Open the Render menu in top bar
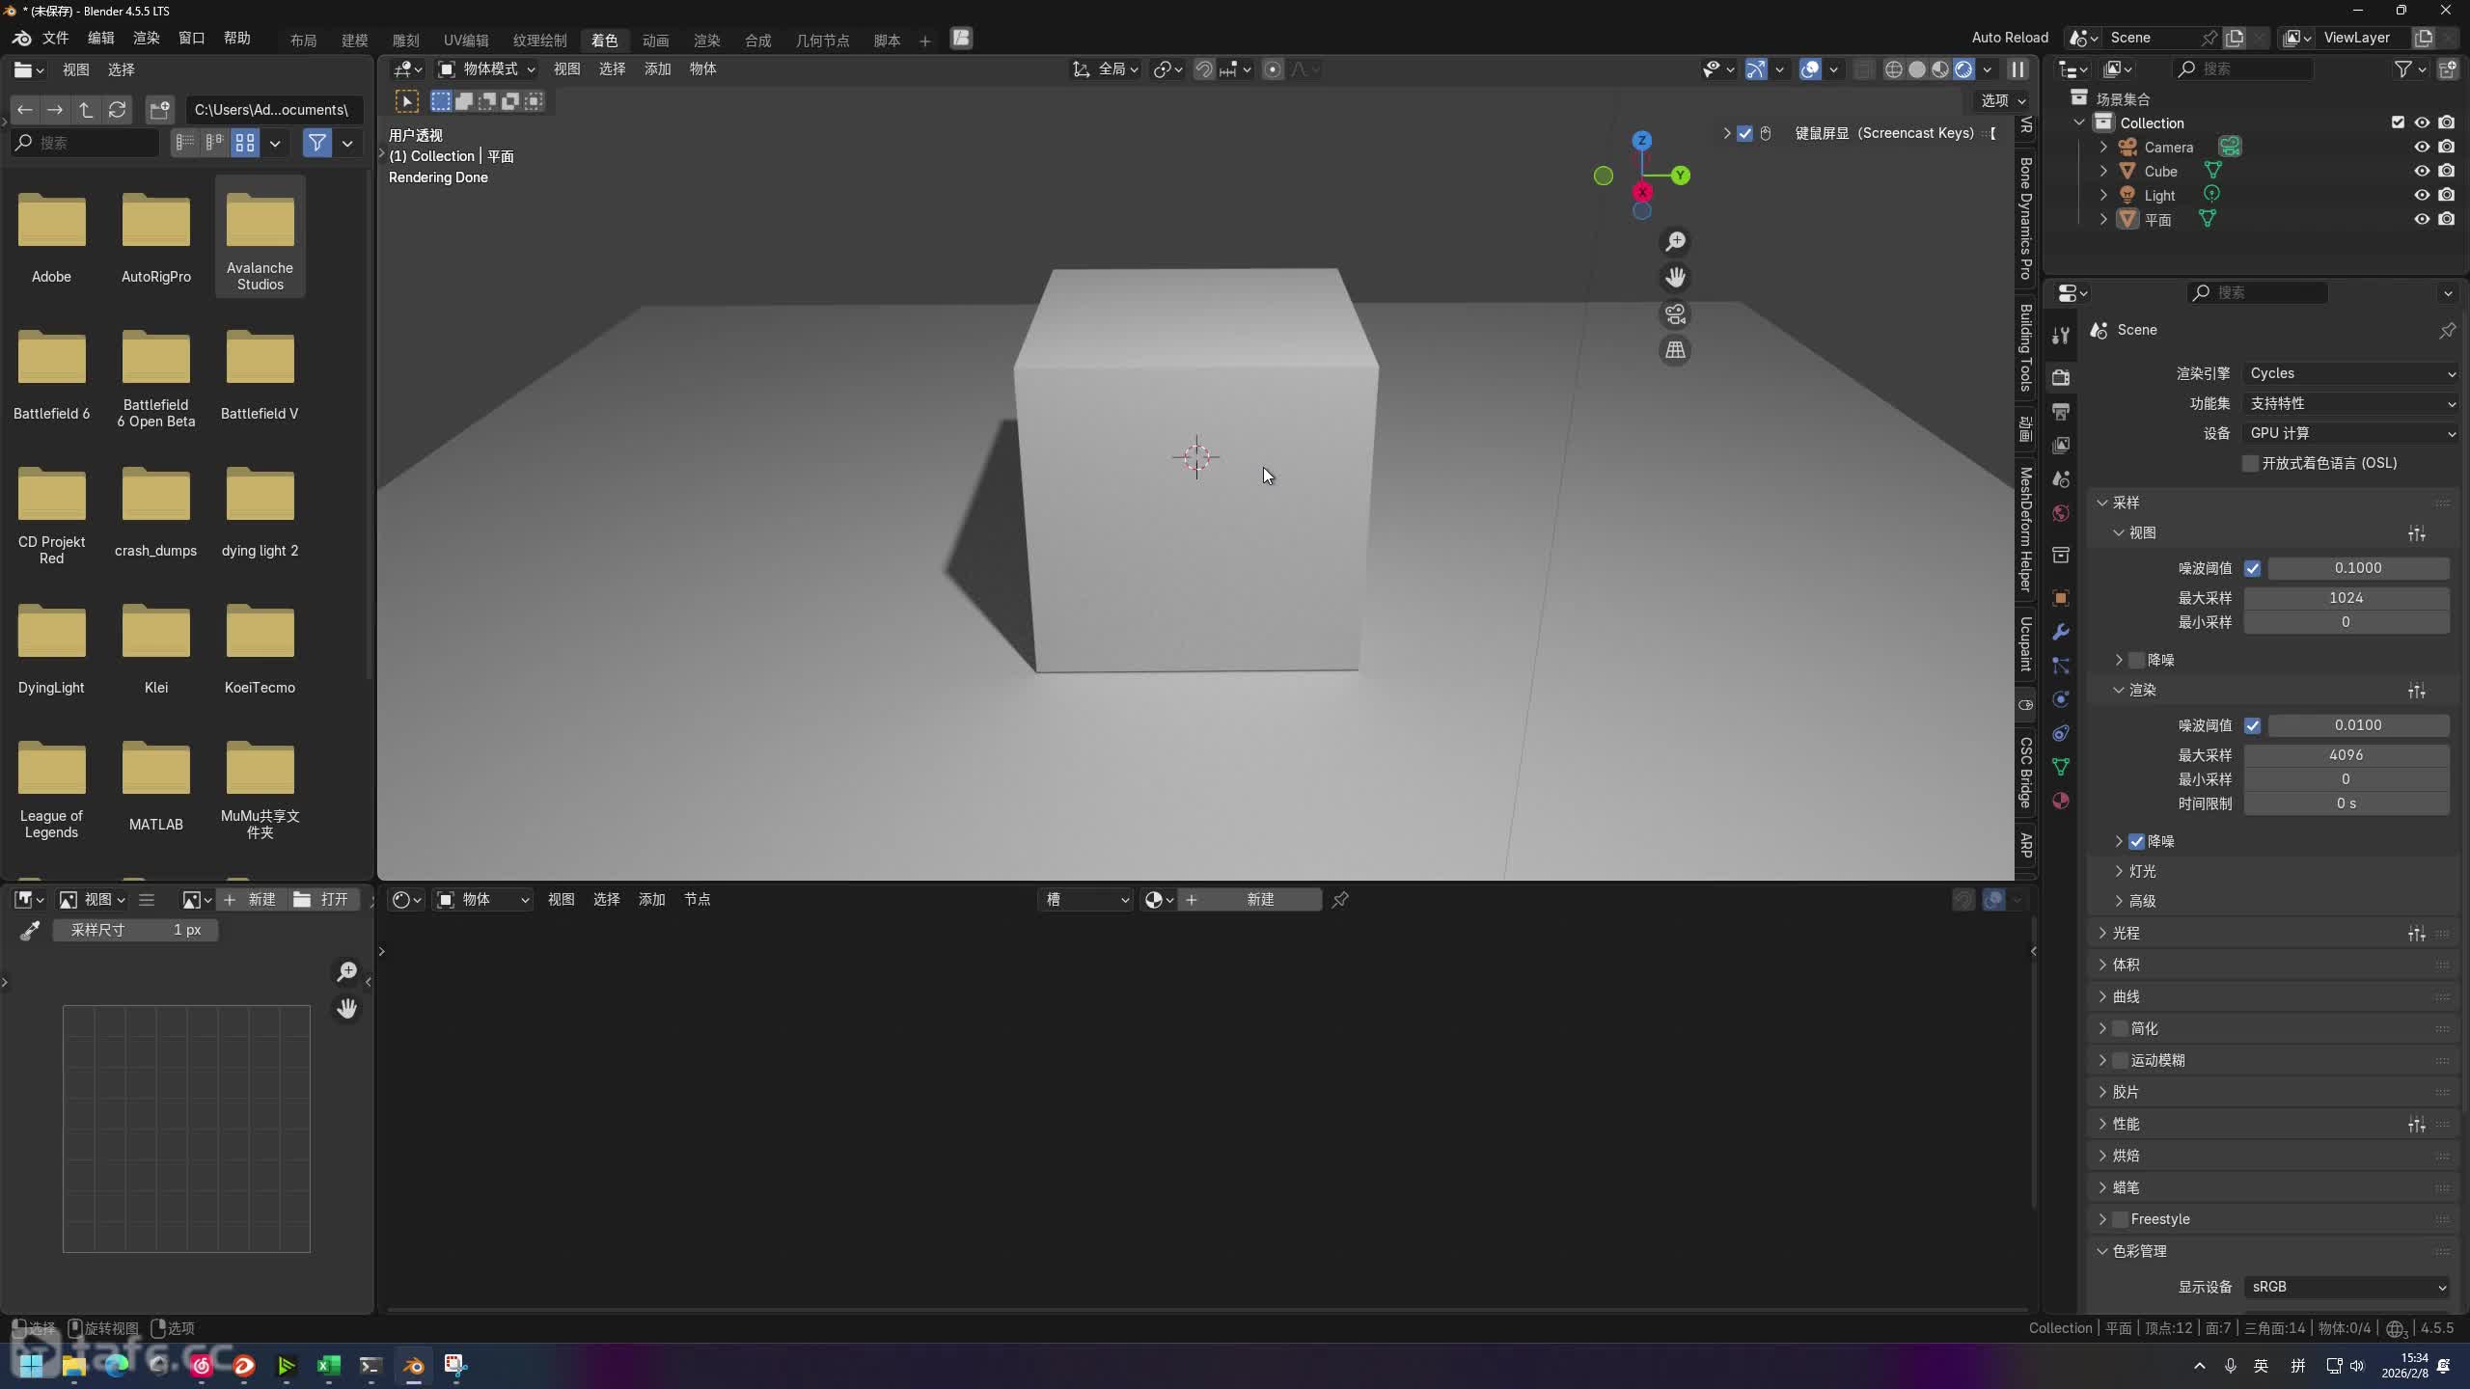This screenshot has width=2470, height=1389. (146, 38)
